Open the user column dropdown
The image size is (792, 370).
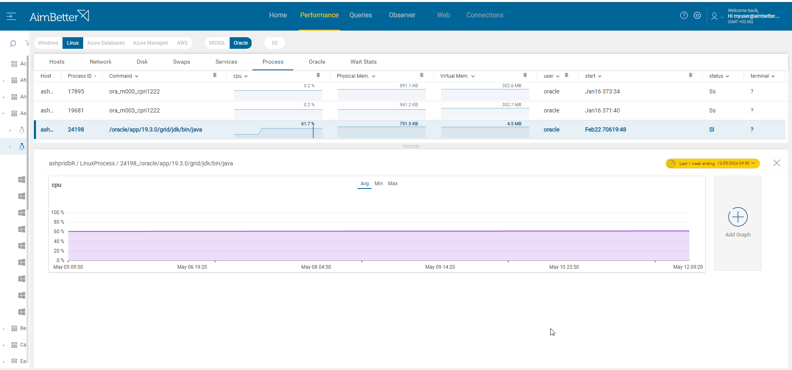tap(558, 76)
